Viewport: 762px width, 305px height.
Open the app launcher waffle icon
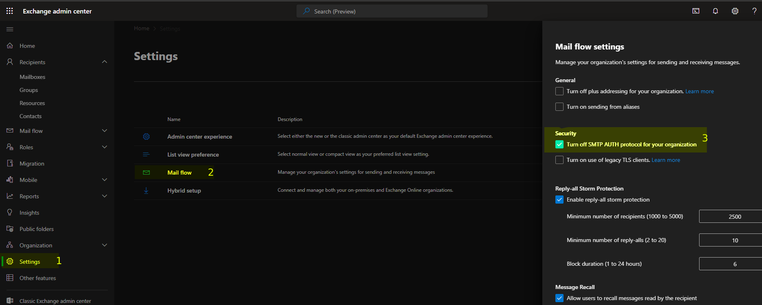[x=10, y=11]
